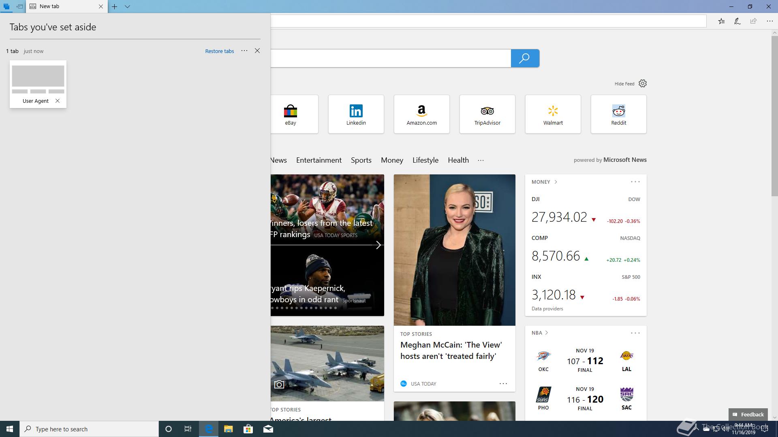The width and height of the screenshot is (778, 437).
Task: Click the COMP value 8,570.66
Action: point(556,256)
